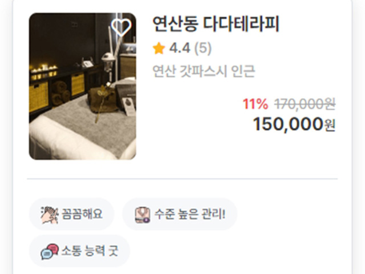Click the robe icon in 수준 높은 관리 tag
This screenshot has height=274, width=365.
click(x=143, y=215)
